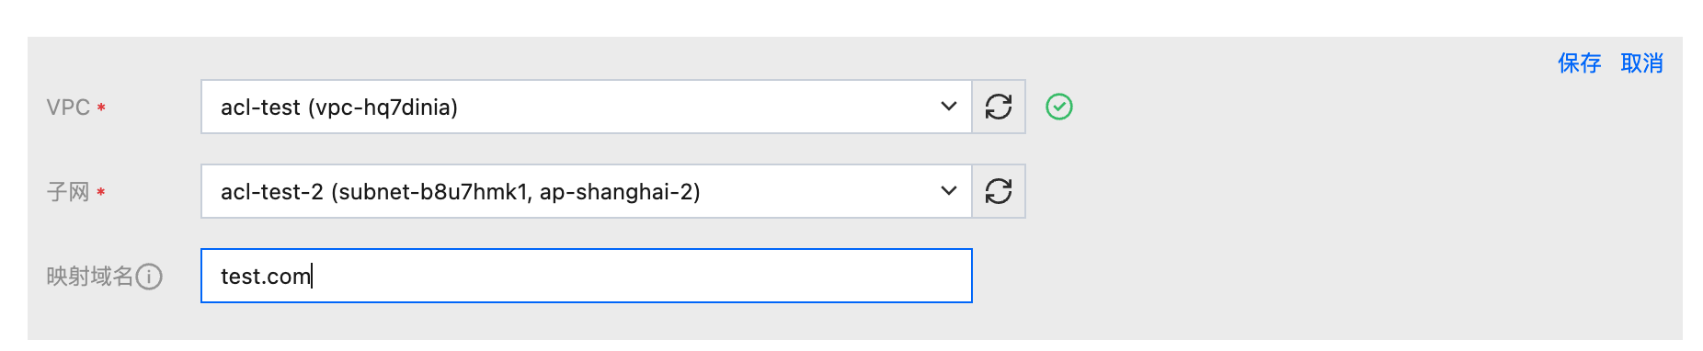
Task: Open the acl-test-2 subnet selector
Action: click(x=587, y=191)
